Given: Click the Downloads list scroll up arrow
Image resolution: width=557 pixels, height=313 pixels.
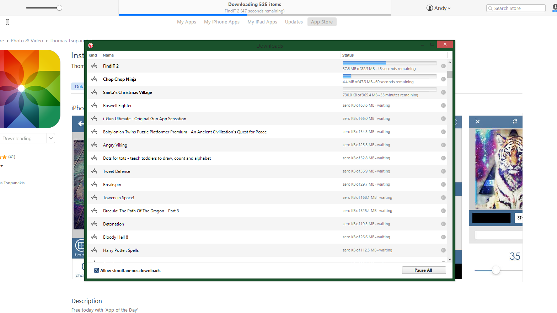Looking at the screenshot, I should (x=450, y=62).
